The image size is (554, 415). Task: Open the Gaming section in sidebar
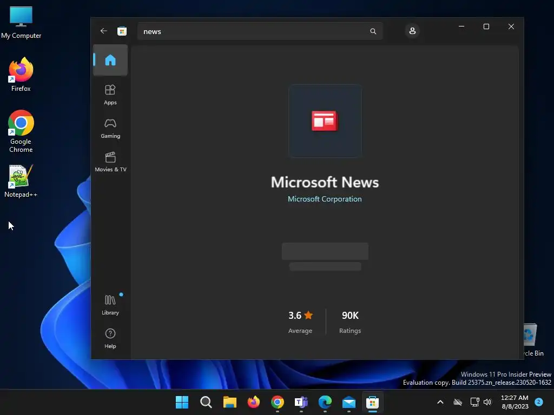tap(110, 129)
